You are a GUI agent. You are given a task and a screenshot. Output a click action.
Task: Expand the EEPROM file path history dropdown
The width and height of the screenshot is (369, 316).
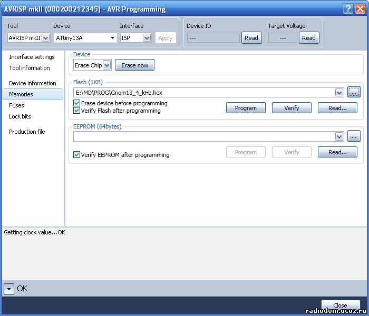(339, 136)
